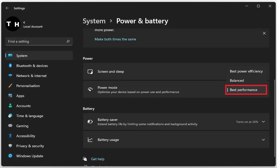The height and width of the screenshot is (168, 277).
Task: Click the Find a setting search box
Action: click(x=39, y=41)
